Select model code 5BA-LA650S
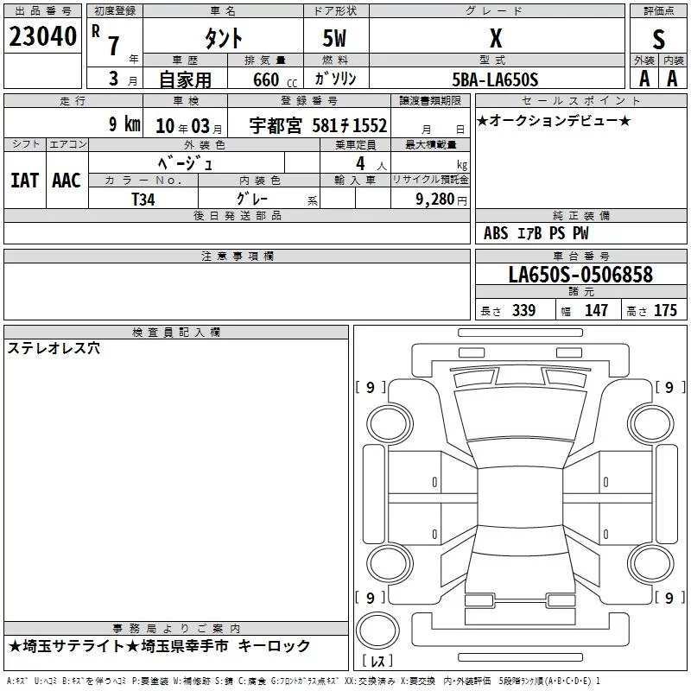The height and width of the screenshot is (691, 691). (x=495, y=79)
